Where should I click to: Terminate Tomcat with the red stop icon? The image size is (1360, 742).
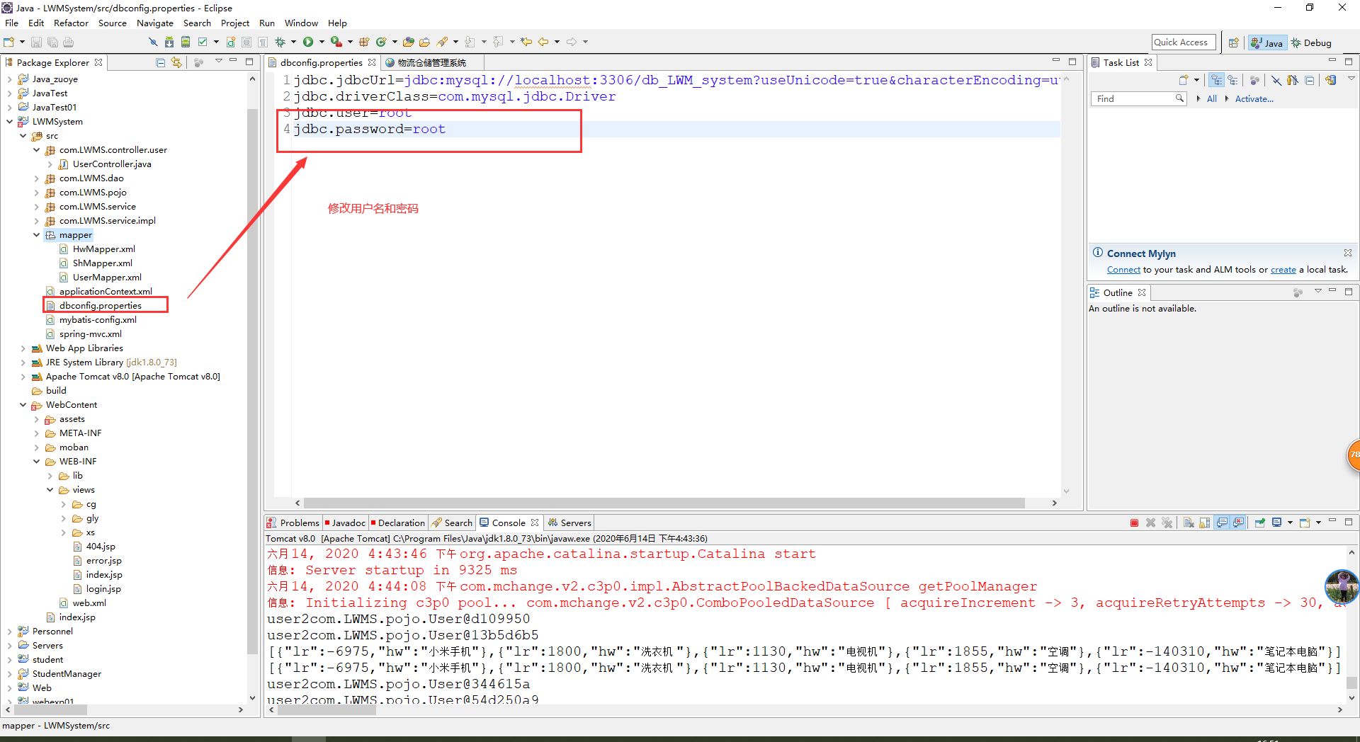click(x=1134, y=523)
